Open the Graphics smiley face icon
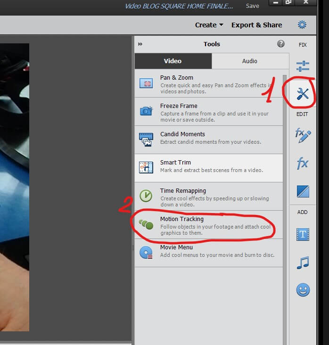The image size is (329, 345). pos(303,290)
